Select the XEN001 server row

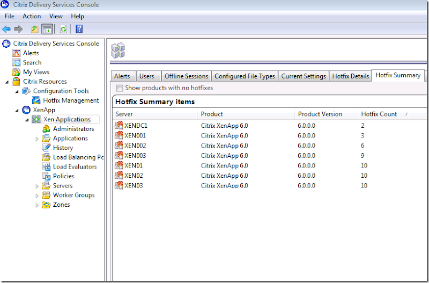pos(270,136)
